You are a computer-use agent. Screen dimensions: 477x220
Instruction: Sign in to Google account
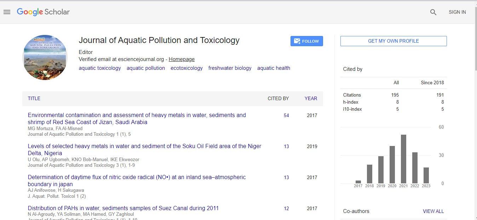[457, 12]
